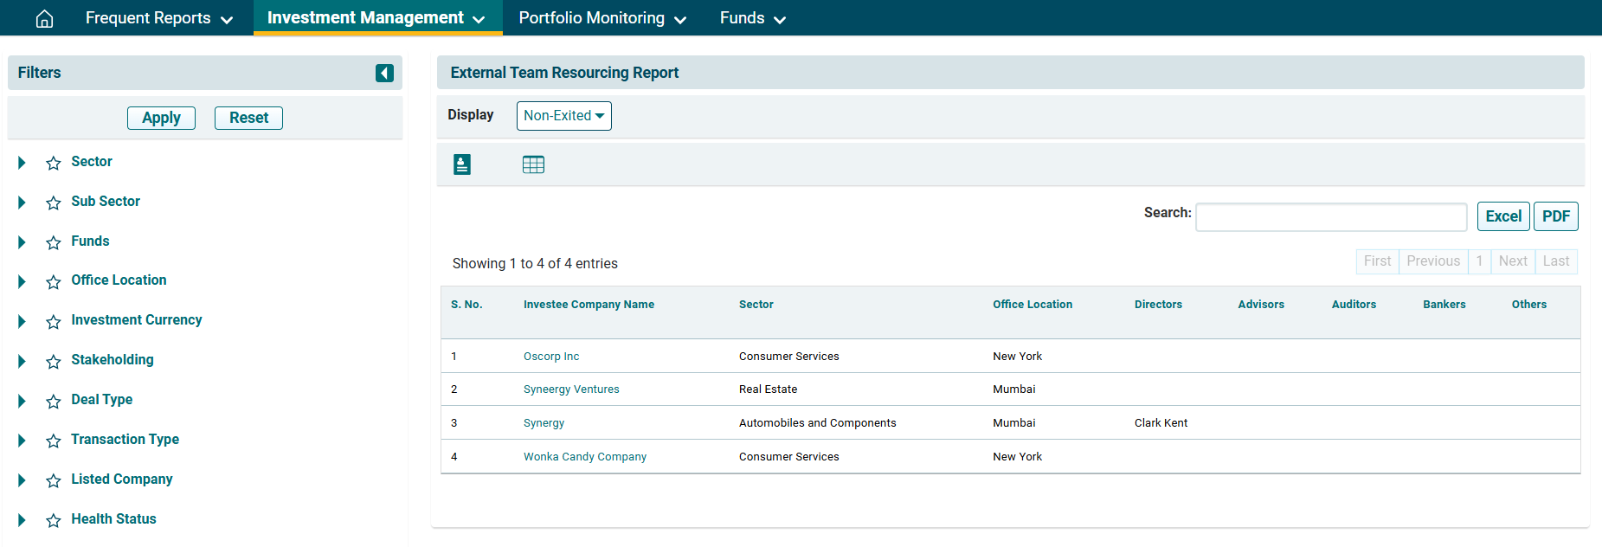Click the Search input field
This screenshot has height=547, width=1602.
[1330, 217]
